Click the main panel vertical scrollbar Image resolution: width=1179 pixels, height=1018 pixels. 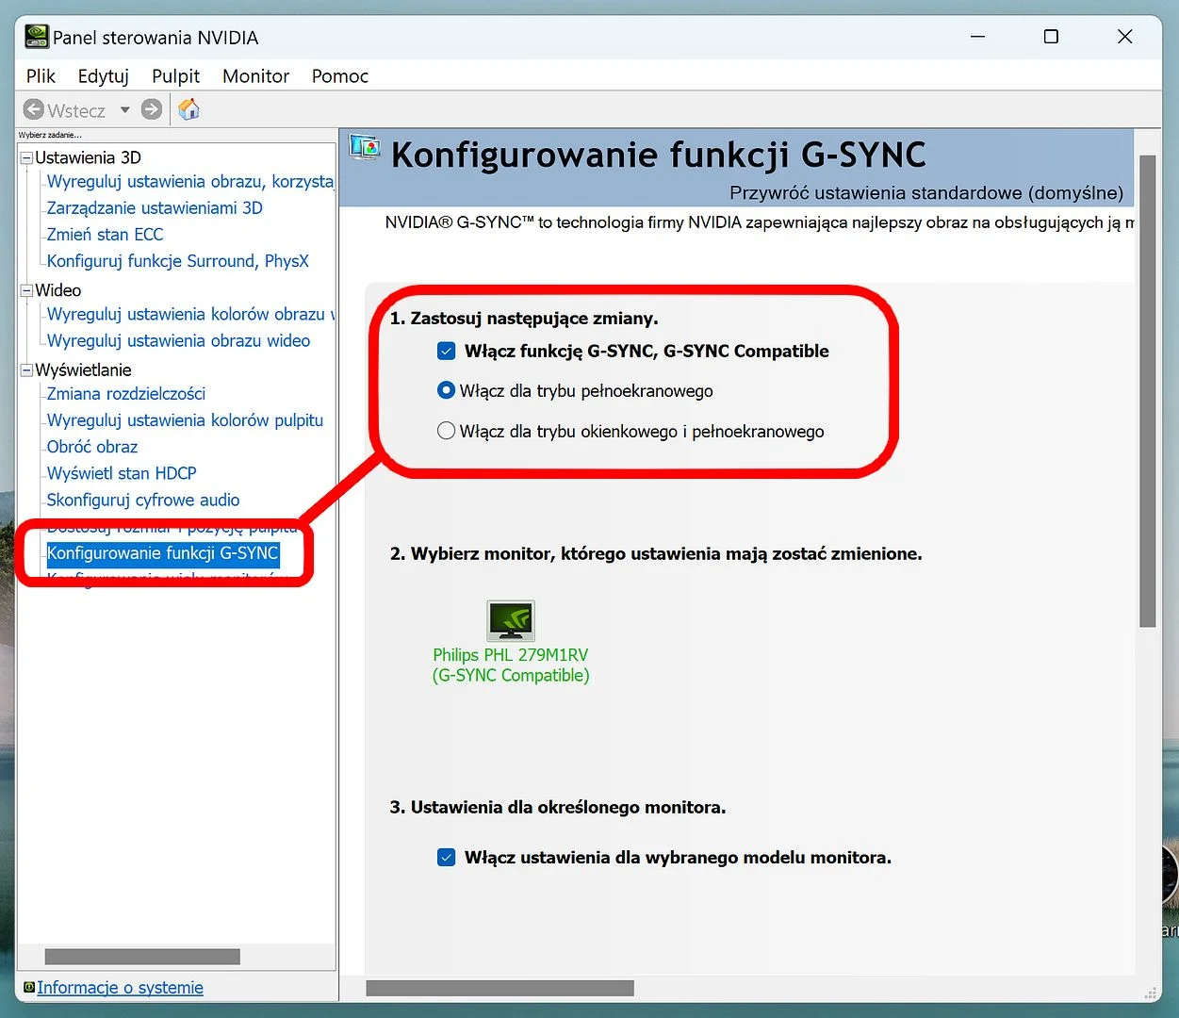(x=1147, y=391)
